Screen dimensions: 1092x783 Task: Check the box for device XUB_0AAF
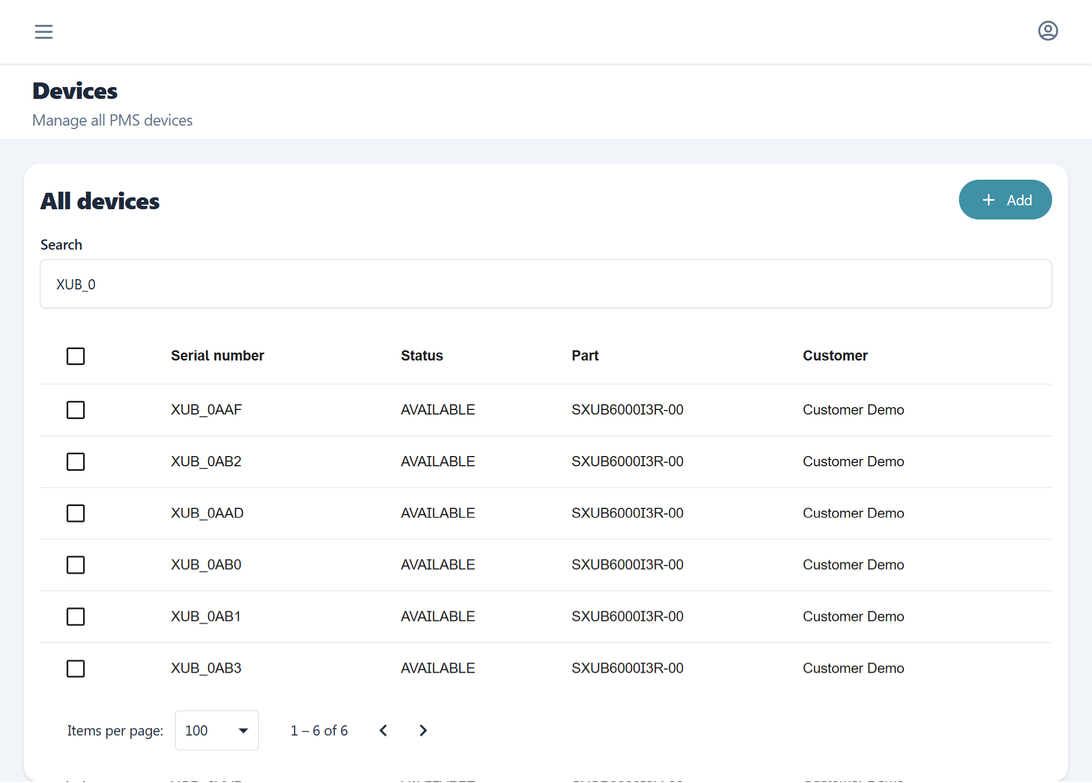[76, 410]
